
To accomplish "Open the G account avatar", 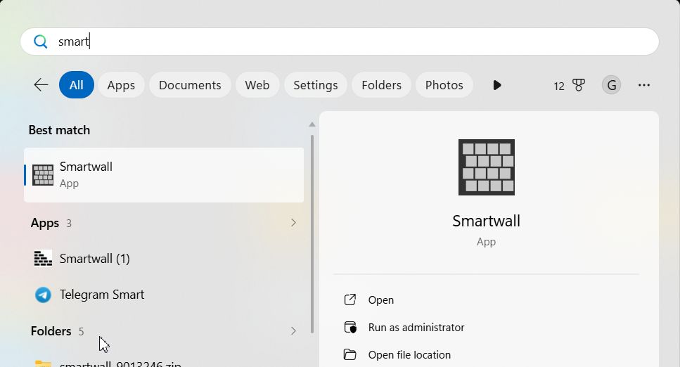I will coord(612,85).
